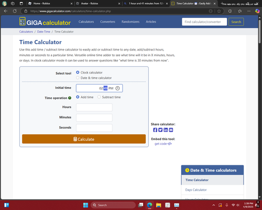Image resolution: width=262 pixels, height=210 pixels.
Task: Open the Copilot icon in browser toolbar
Action: point(257,11)
